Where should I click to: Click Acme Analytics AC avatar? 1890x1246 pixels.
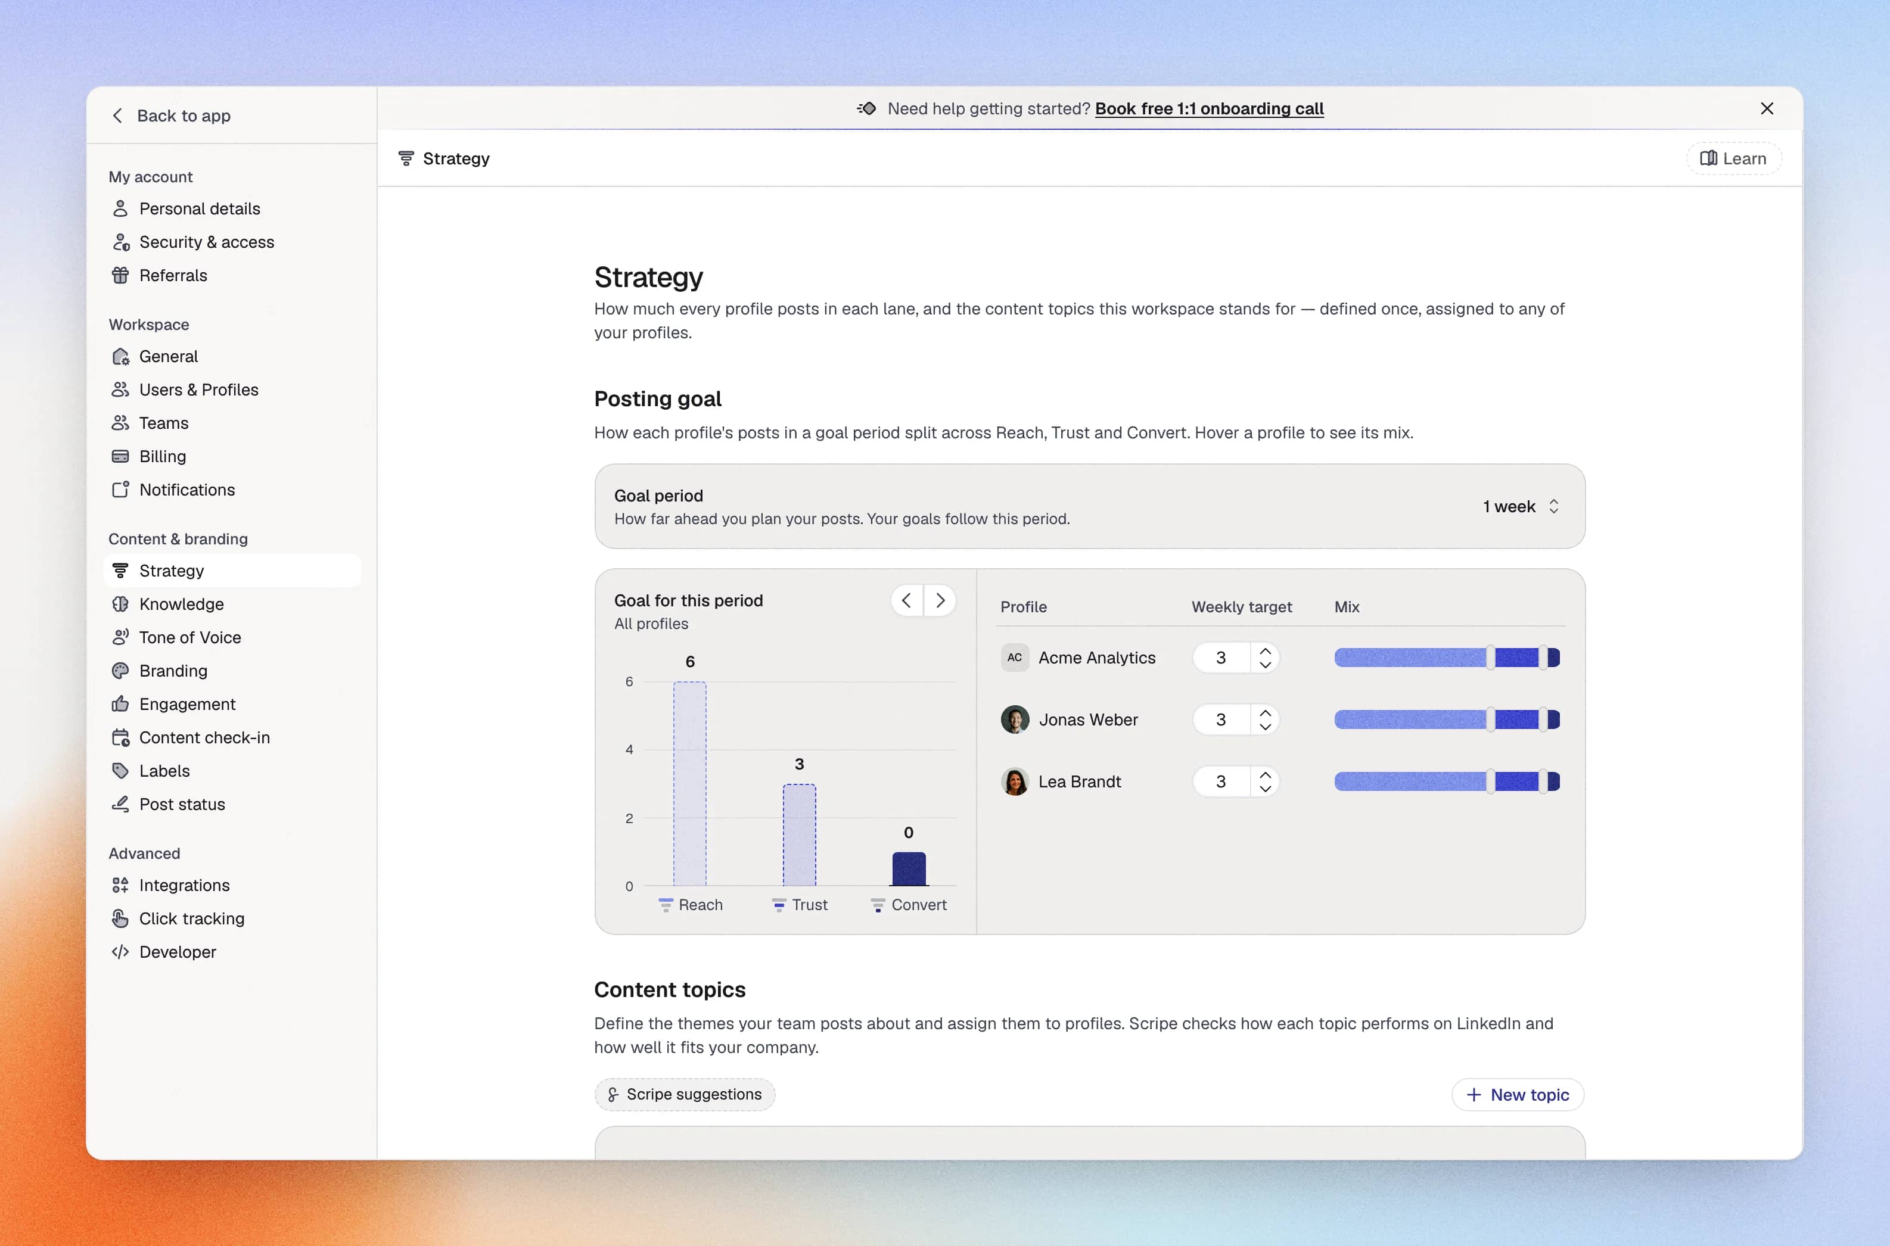click(1014, 658)
